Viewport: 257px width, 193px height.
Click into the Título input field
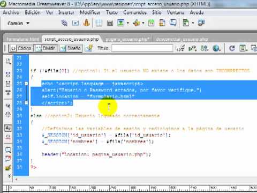[x=142, y=48]
